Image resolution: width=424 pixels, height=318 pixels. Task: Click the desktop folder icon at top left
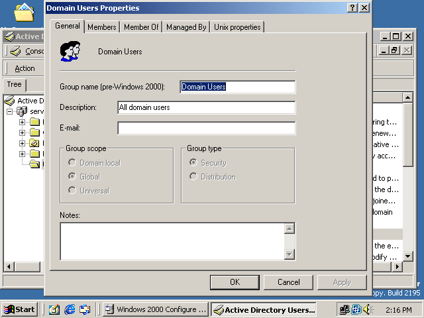tap(24, 13)
